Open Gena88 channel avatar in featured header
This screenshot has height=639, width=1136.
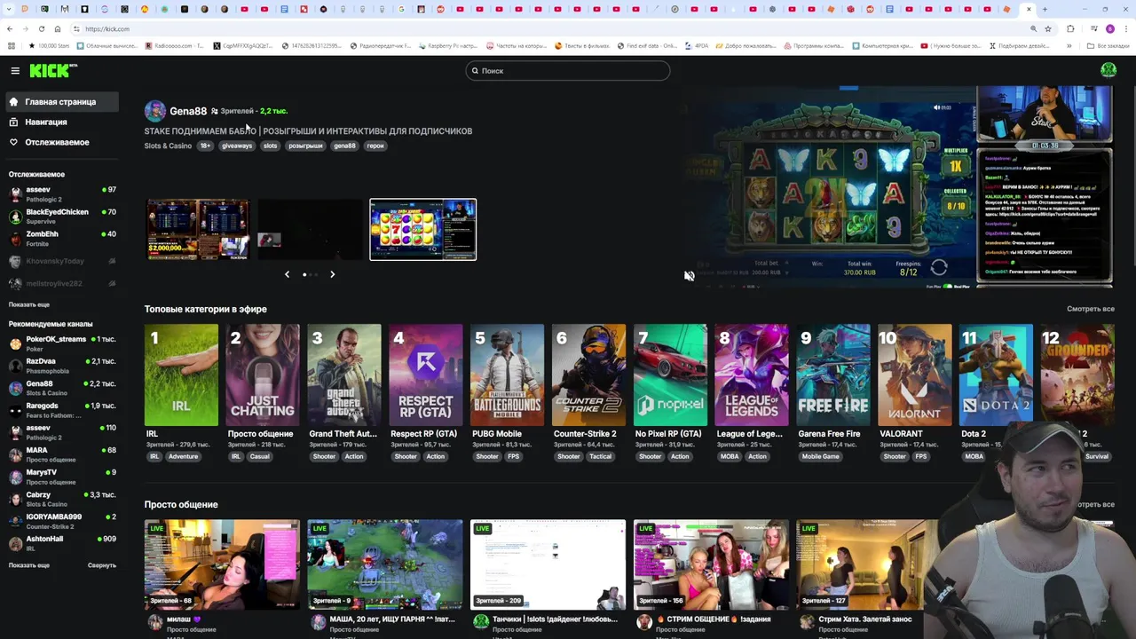155,111
